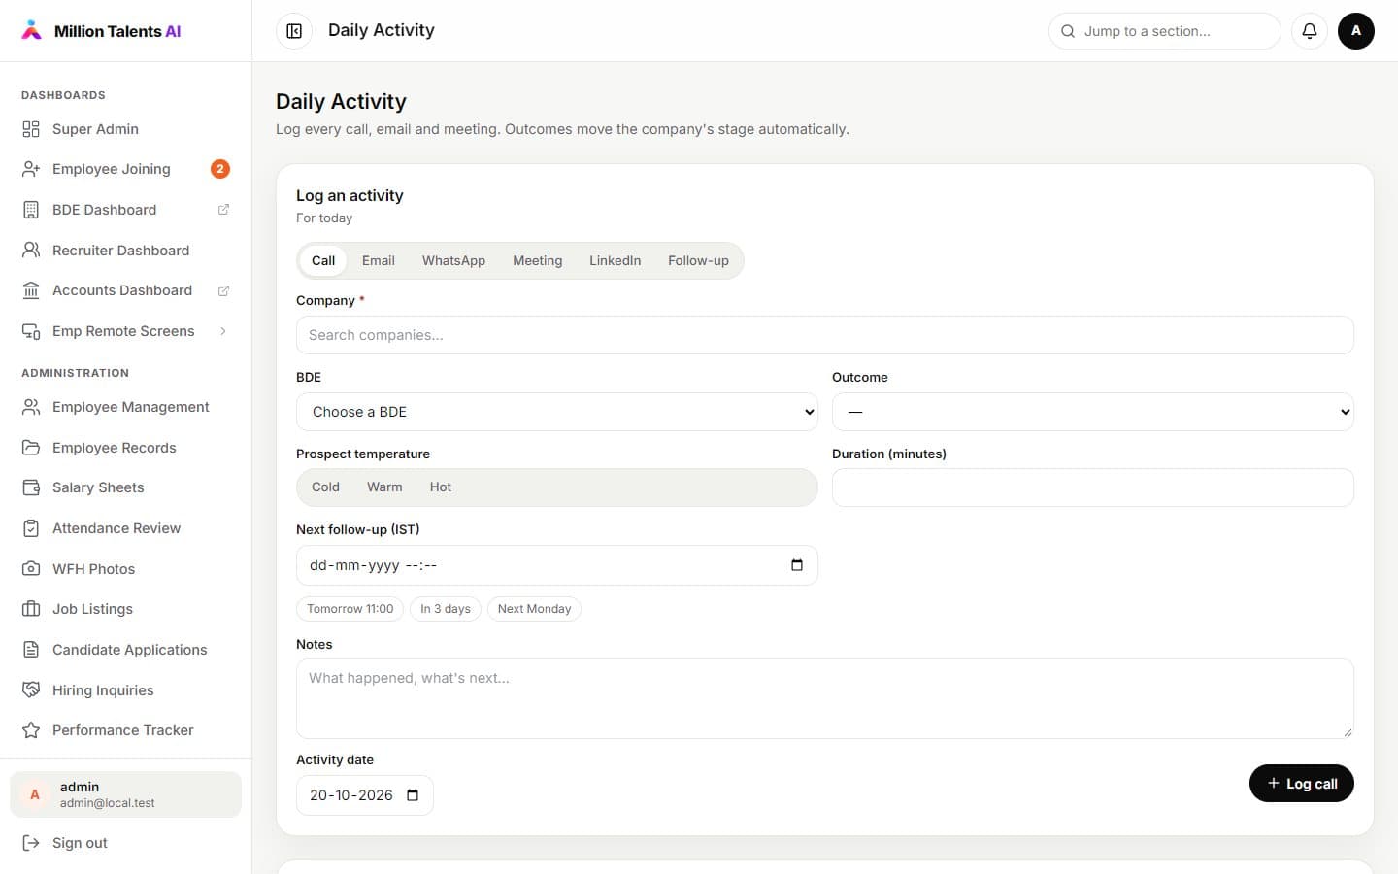Click the Accounts Dashboard bank icon

click(31, 290)
